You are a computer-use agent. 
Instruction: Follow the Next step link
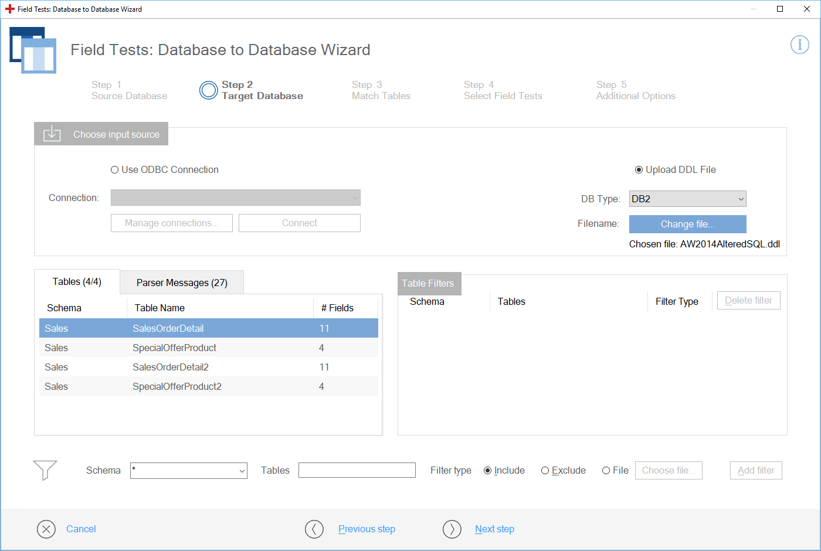pos(494,529)
